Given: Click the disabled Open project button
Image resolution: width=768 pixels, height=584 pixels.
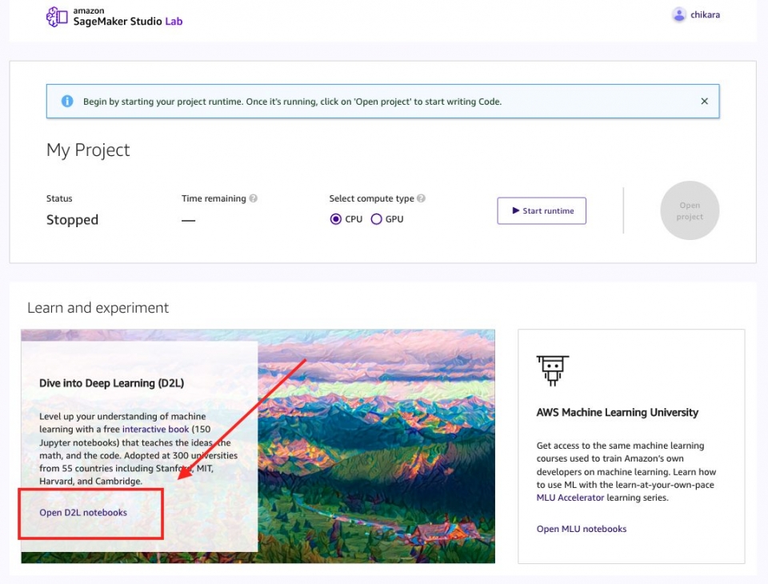Looking at the screenshot, I should click(x=689, y=210).
